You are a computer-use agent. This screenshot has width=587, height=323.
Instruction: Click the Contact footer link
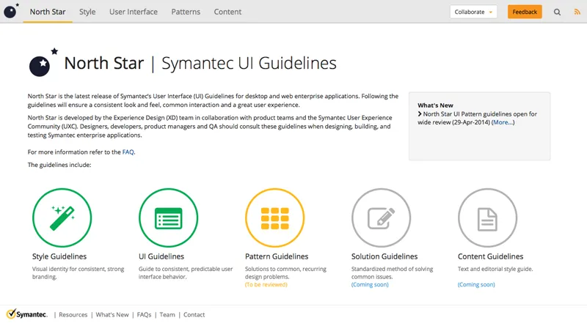point(194,315)
